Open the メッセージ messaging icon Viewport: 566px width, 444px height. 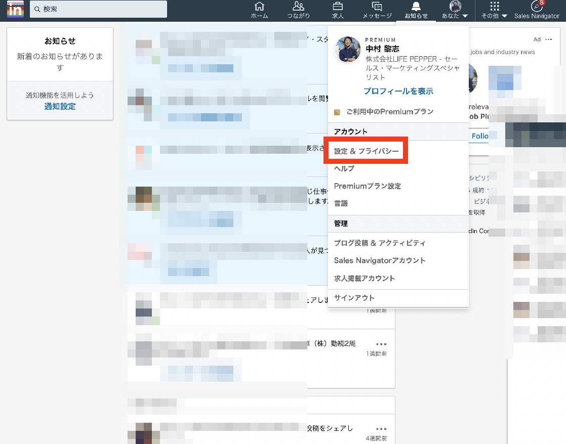[377, 10]
